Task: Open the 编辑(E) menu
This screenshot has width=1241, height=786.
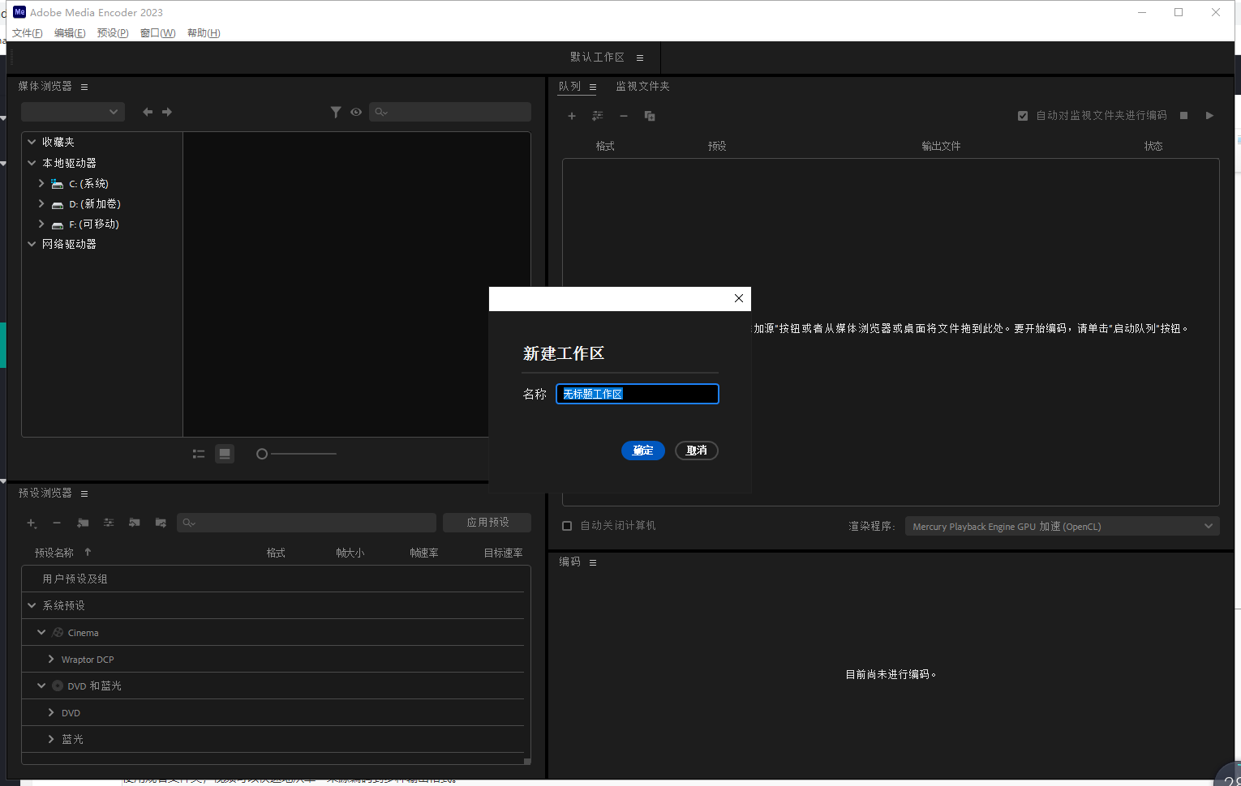Action: [x=70, y=33]
